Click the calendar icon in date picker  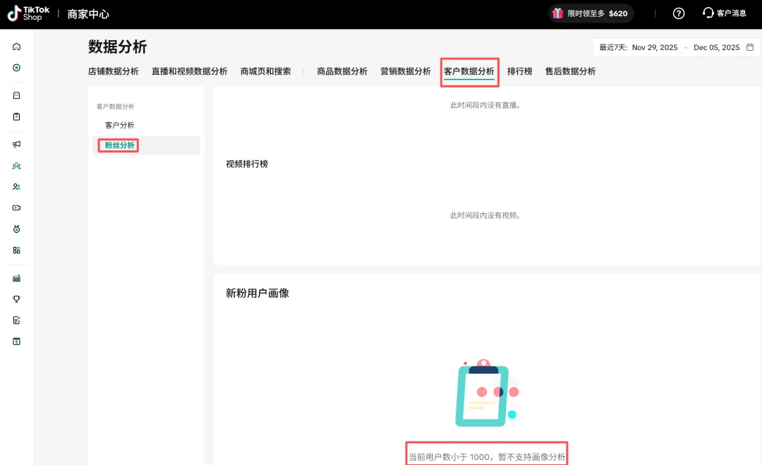tap(750, 47)
